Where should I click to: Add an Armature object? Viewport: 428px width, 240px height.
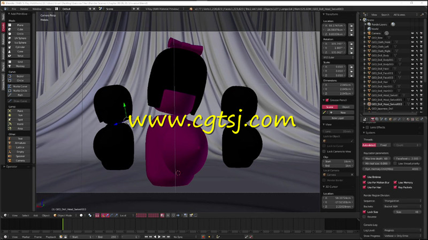click(19, 143)
